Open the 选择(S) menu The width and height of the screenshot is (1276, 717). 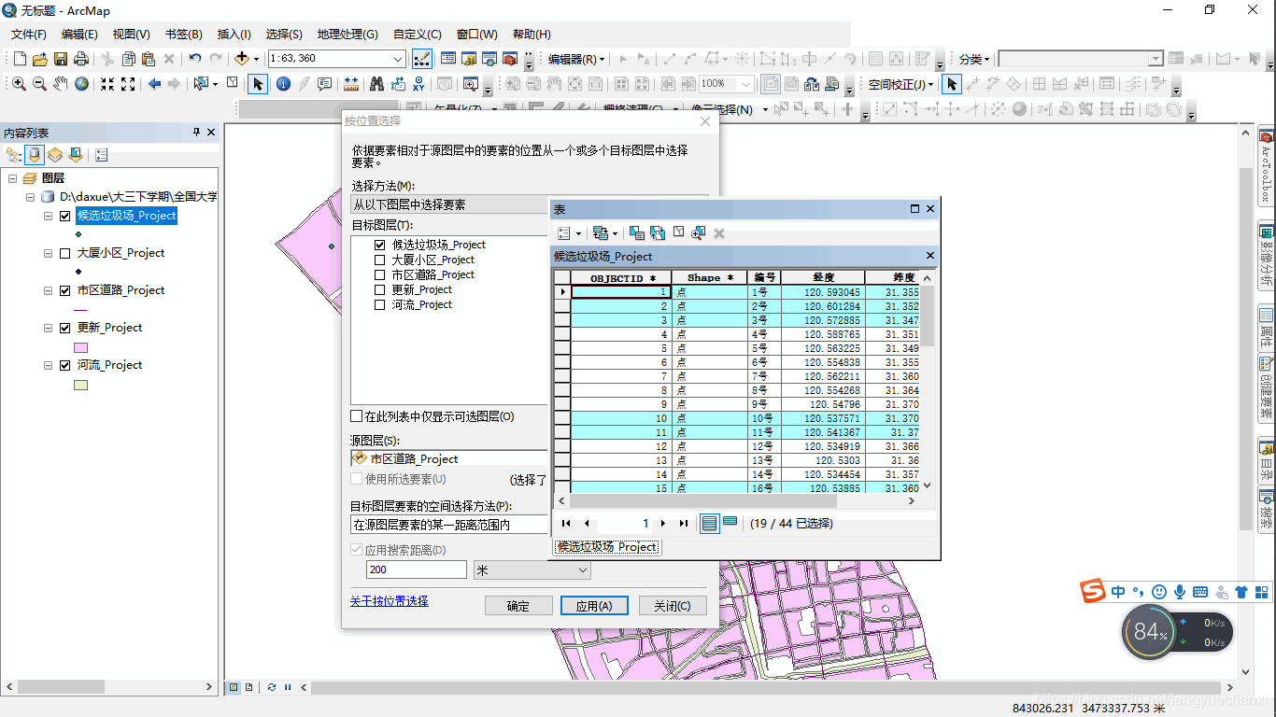tap(284, 35)
